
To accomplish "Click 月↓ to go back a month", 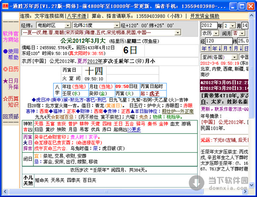I will point(238,48).
